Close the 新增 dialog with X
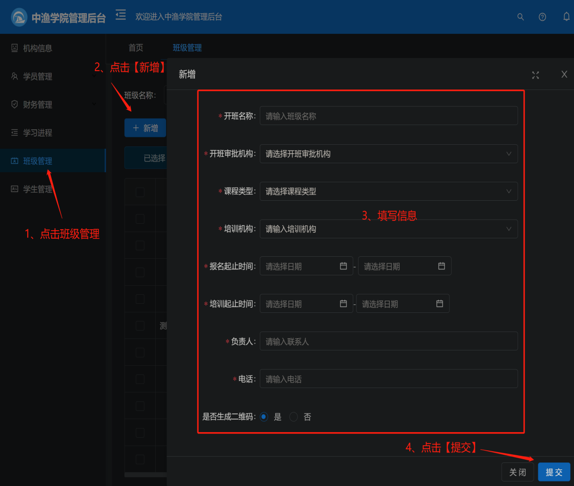This screenshot has width=574, height=486. point(564,74)
